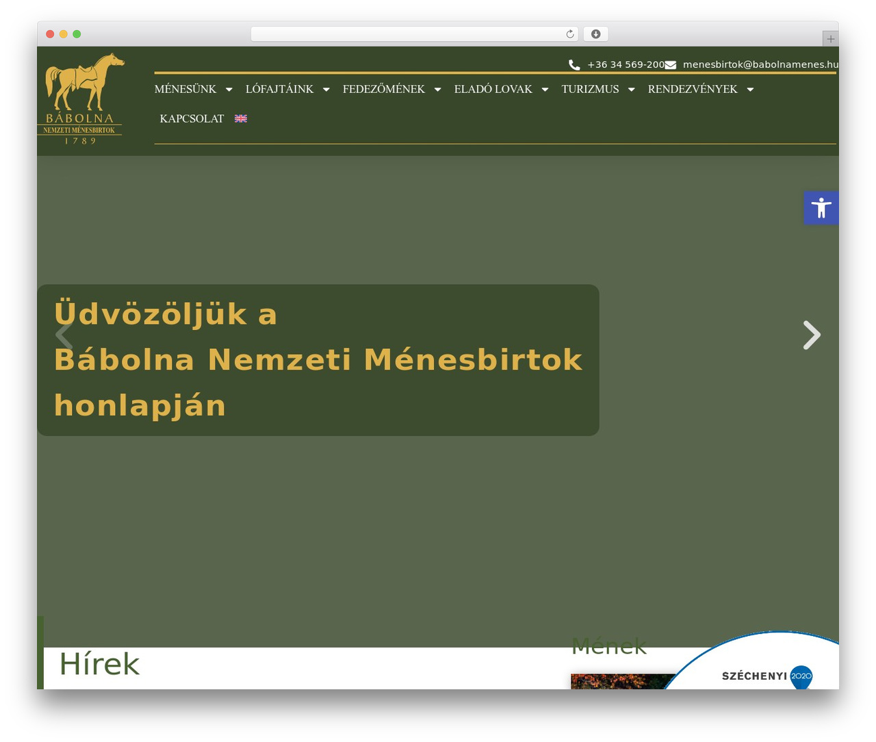876x742 pixels.
Task: Click the phone handset icon
Action: click(574, 64)
